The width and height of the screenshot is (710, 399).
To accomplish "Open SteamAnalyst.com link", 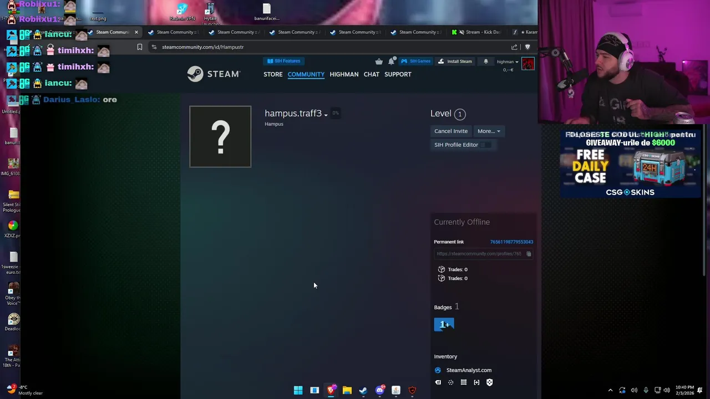I will click(469, 370).
